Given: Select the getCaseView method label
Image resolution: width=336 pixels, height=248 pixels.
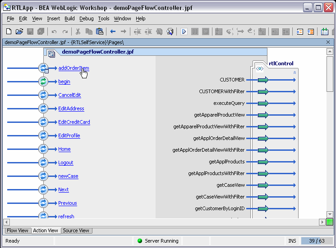Looking at the screenshot, I should coord(230,185).
